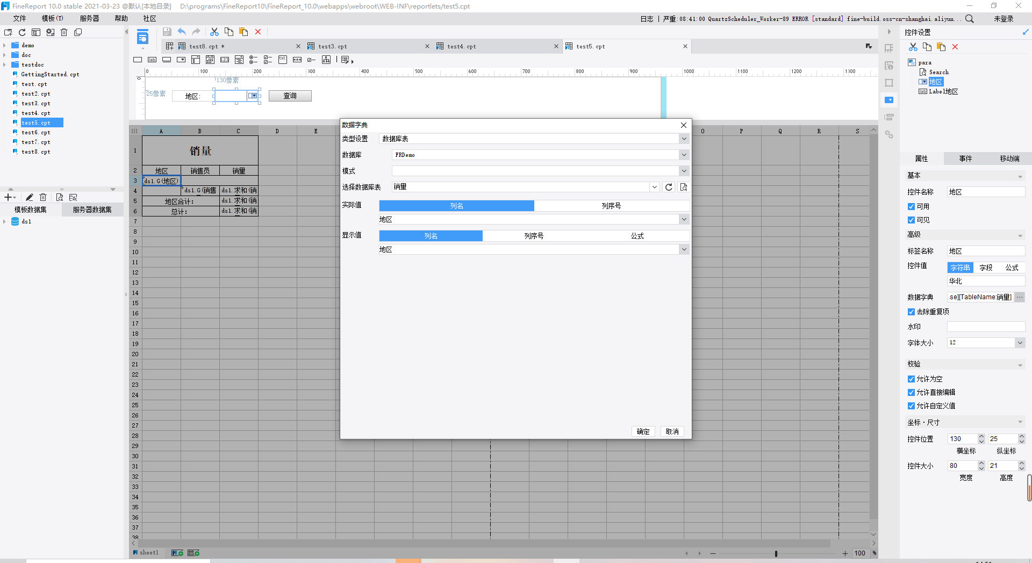1032x563 pixels.
Task: Increase the widget 横坐标 value with up arrow
Action: point(981,436)
